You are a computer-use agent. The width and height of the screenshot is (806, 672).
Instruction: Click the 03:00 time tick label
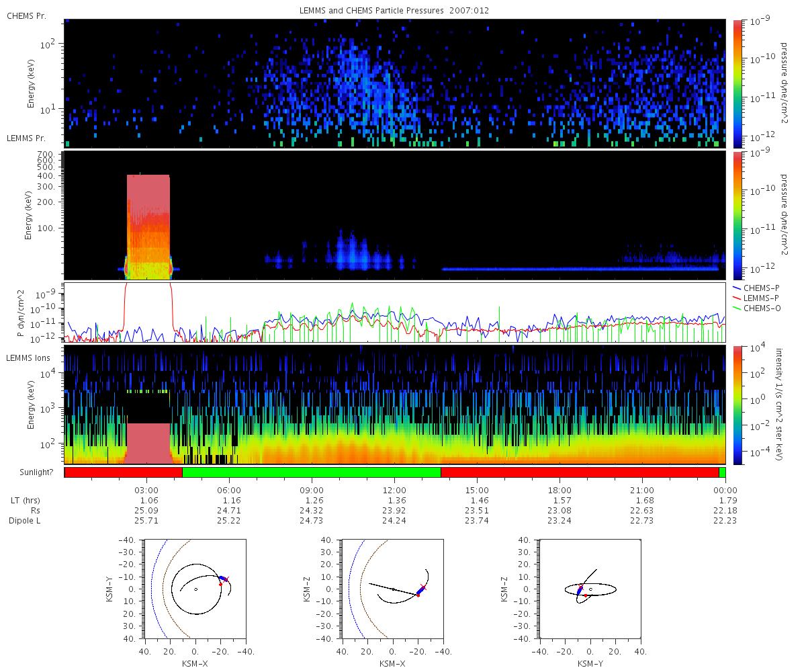click(x=146, y=490)
